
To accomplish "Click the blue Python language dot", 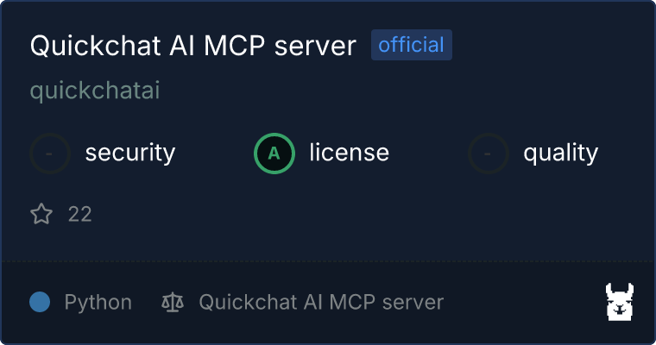I will (x=40, y=302).
